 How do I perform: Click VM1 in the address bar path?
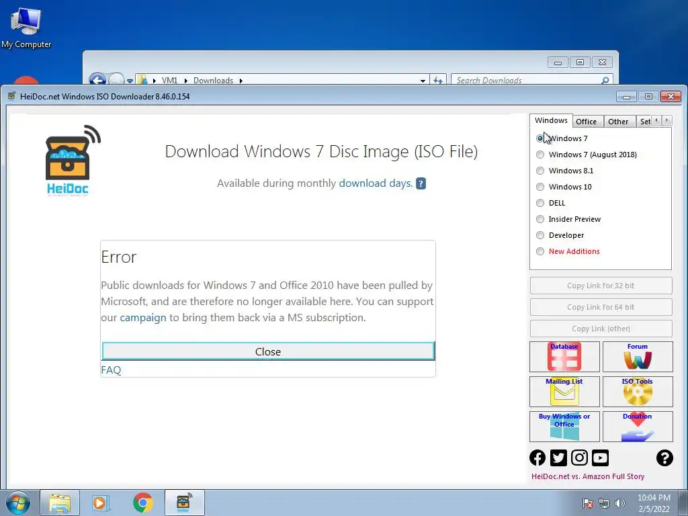169,81
